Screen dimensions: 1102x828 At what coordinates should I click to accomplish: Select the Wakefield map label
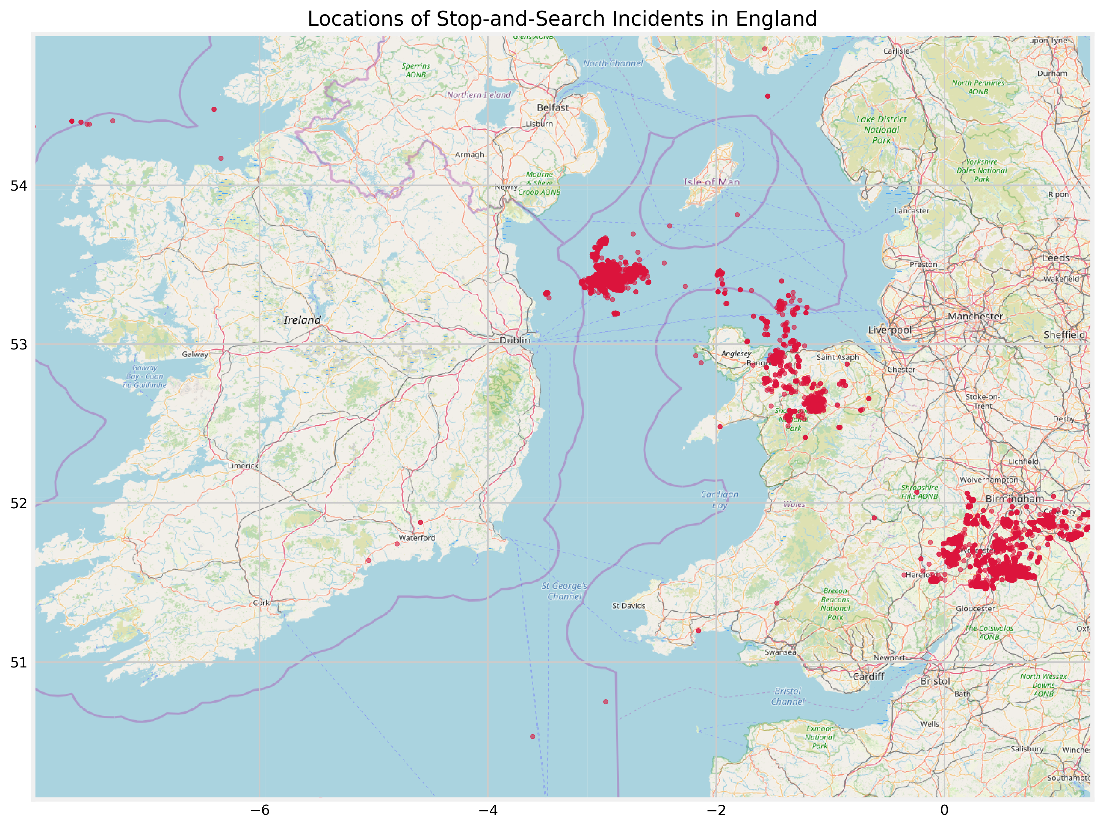click(1061, 279)
